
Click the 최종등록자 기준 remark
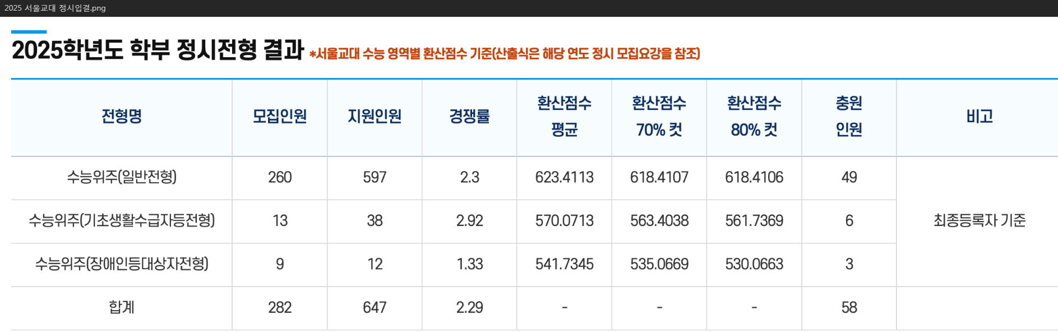[980, 220]
